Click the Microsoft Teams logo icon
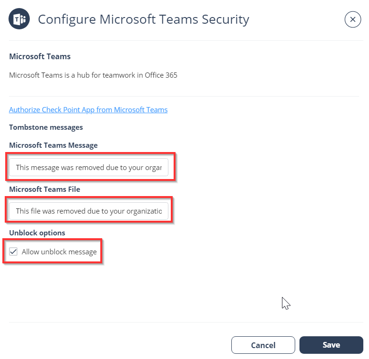Screen dimensions: 369x359 click(19, 19)
